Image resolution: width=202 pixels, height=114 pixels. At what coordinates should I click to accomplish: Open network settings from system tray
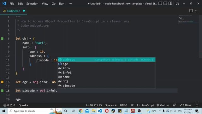[175, 111]
